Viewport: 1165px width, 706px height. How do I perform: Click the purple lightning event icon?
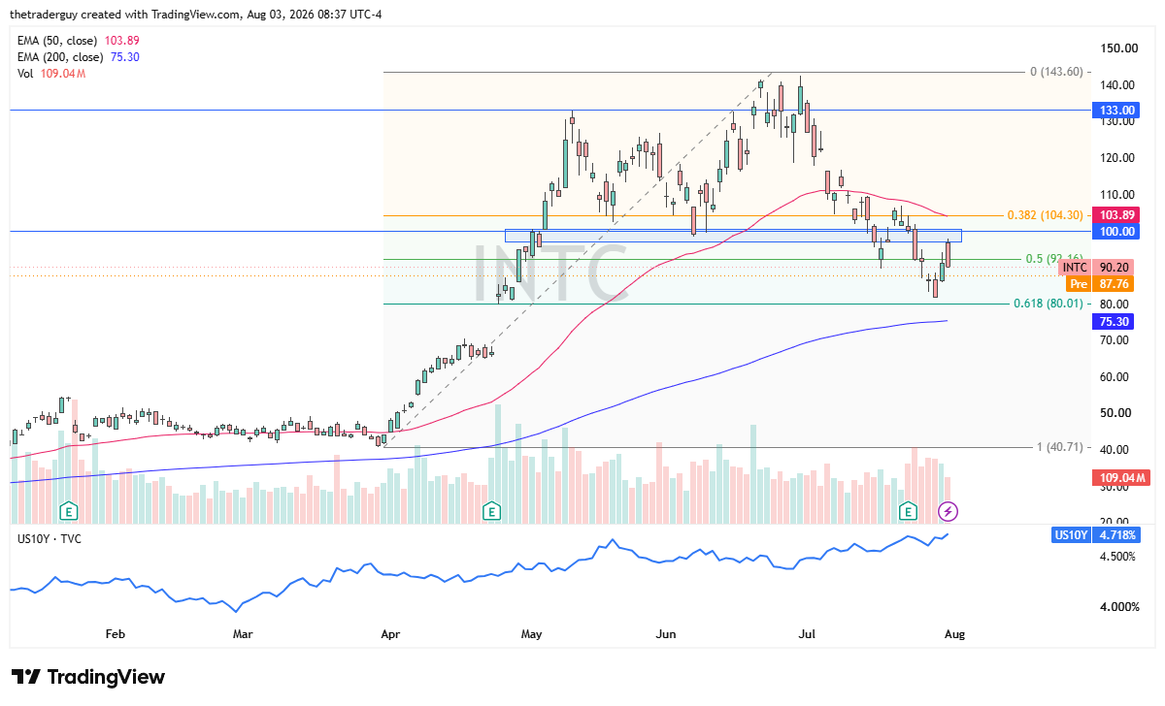(949, 510)
